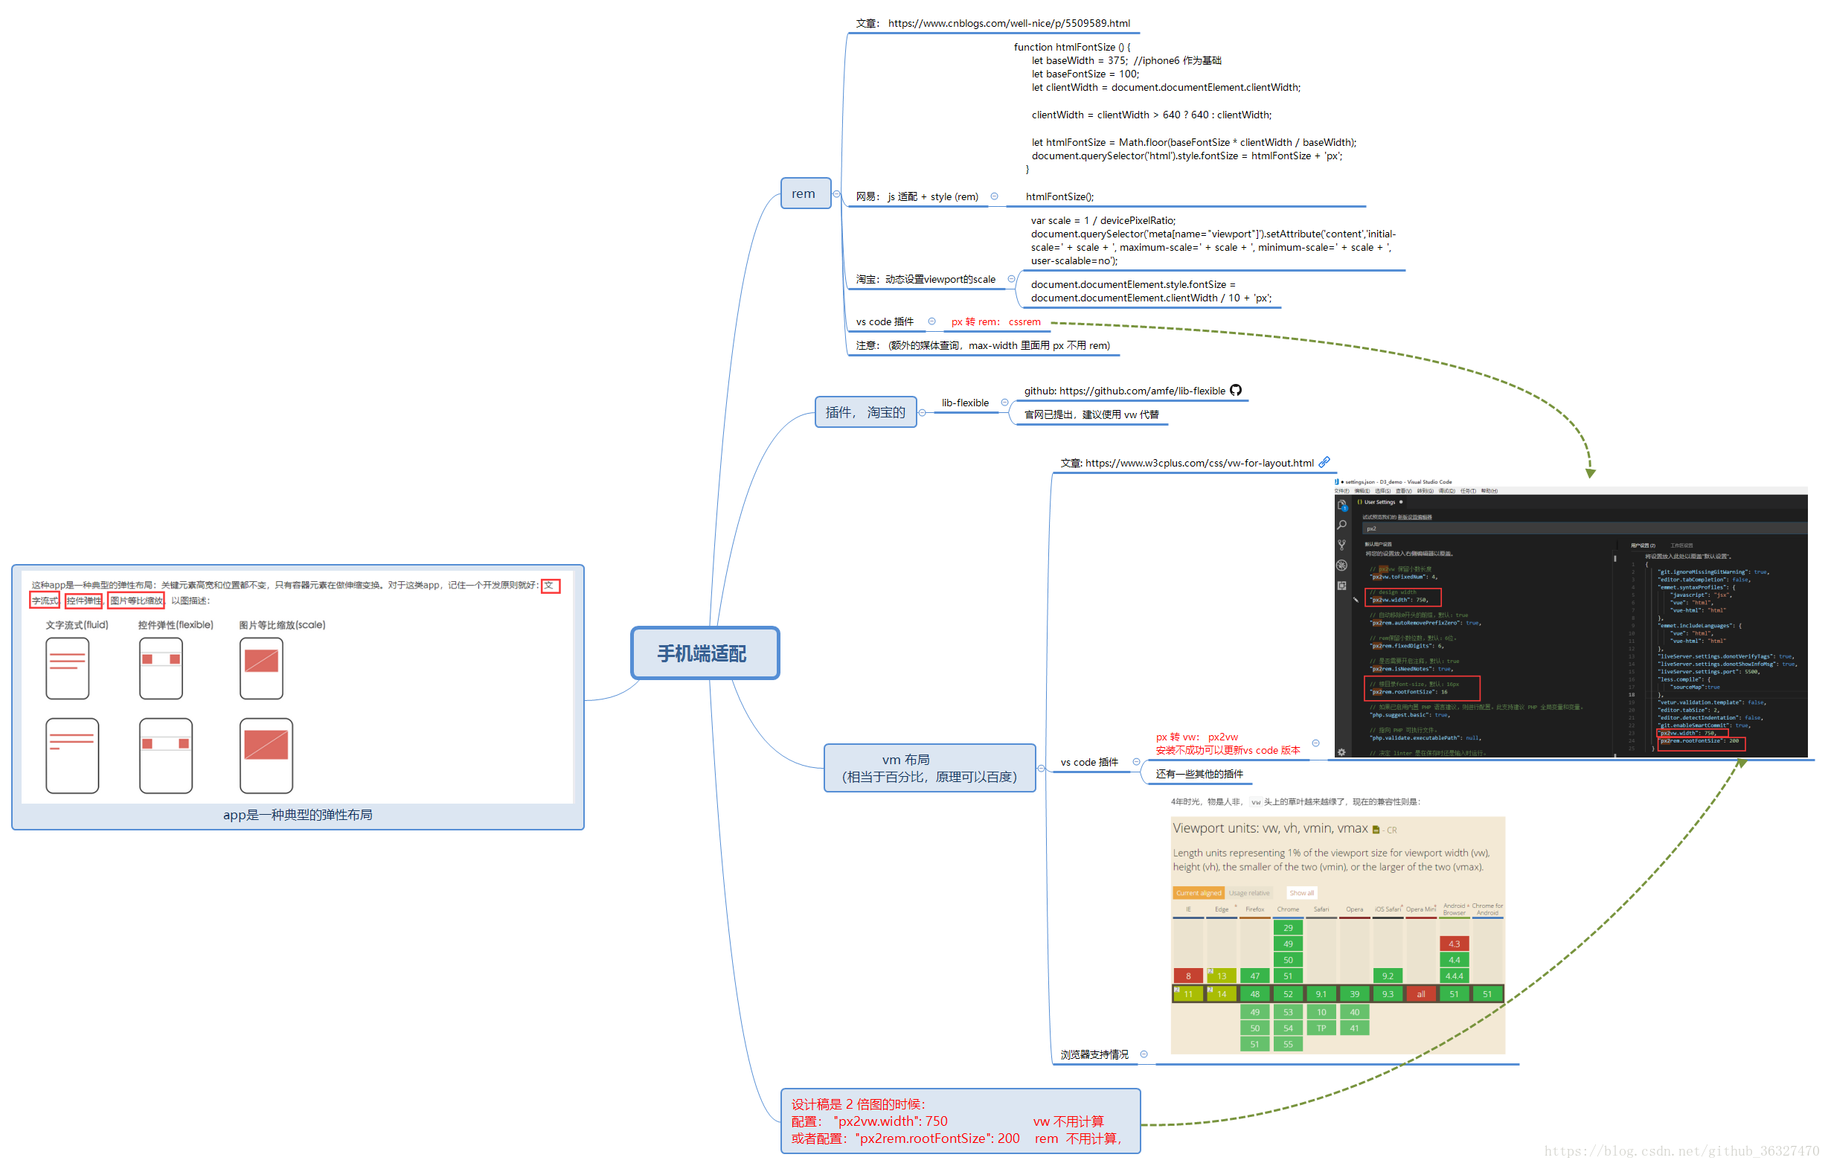1828x1166 pixels.
Task: Collapse the rem node branch
Action: 836,194
